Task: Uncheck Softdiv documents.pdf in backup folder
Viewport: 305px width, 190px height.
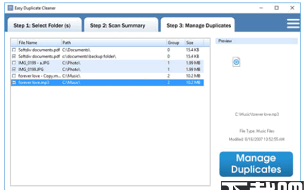Action: coord(14,56)
